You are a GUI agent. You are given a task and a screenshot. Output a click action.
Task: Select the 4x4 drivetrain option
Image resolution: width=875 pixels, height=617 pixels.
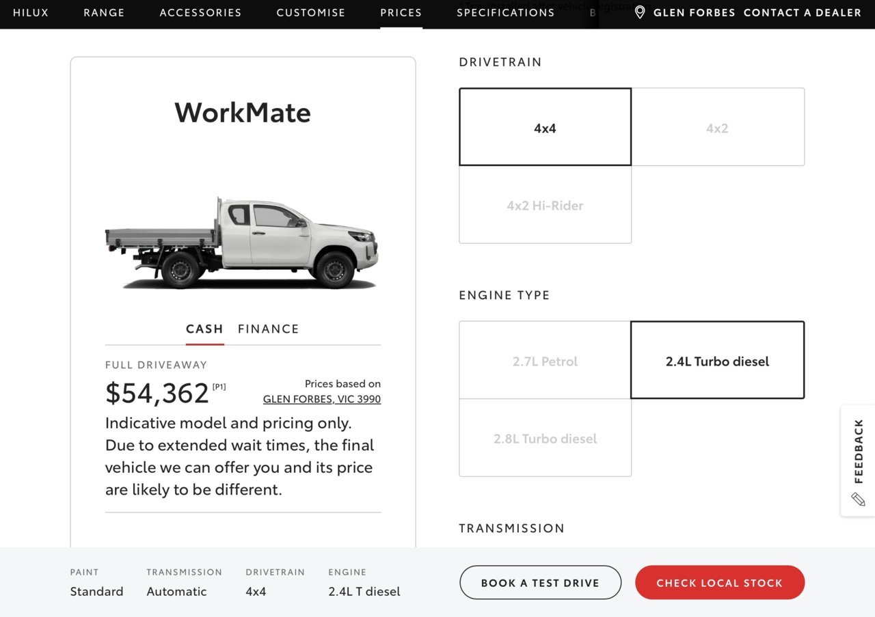click(x=545, y=127)
